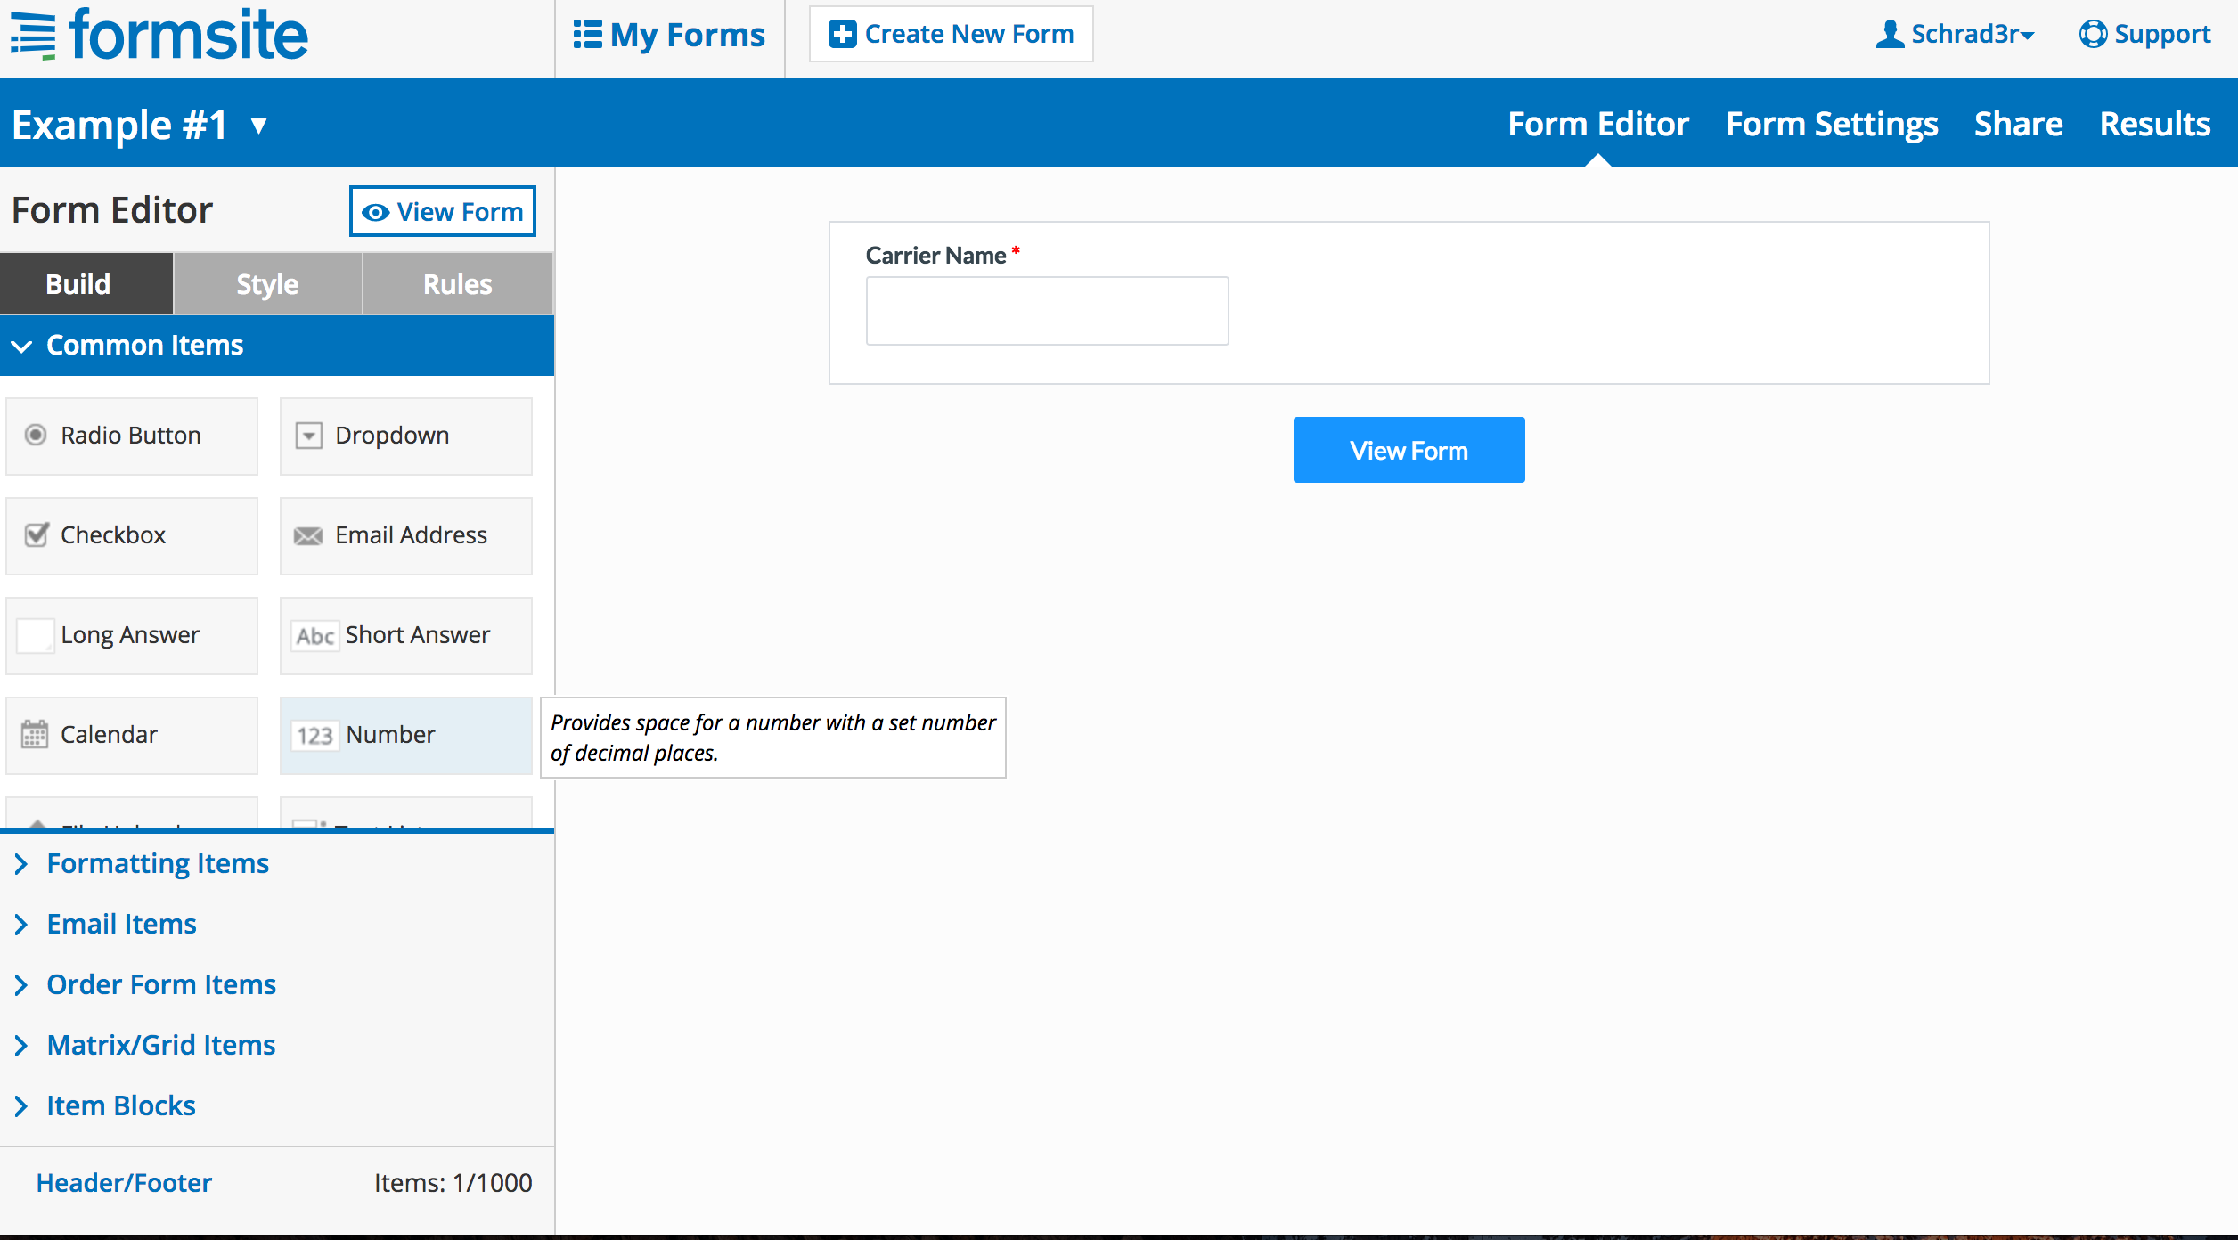This screenshot has height=1240, width=2238.
Task: Click the plus icon on Create New Form
Action: pyautogui.click(x=842, y=34)
